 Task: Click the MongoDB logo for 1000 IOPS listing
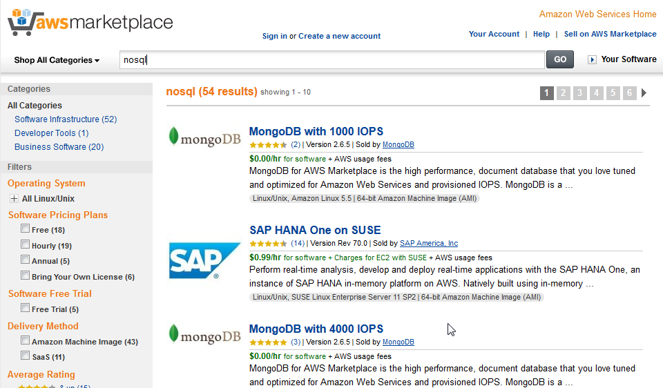(x=204, y=137)
